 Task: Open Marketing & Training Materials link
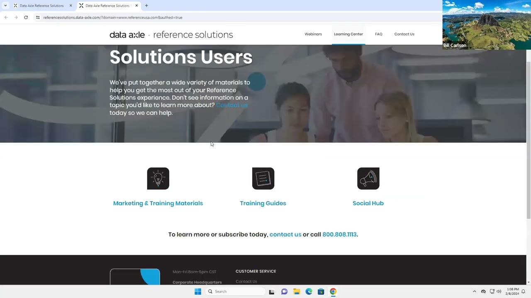click(158, 203)
